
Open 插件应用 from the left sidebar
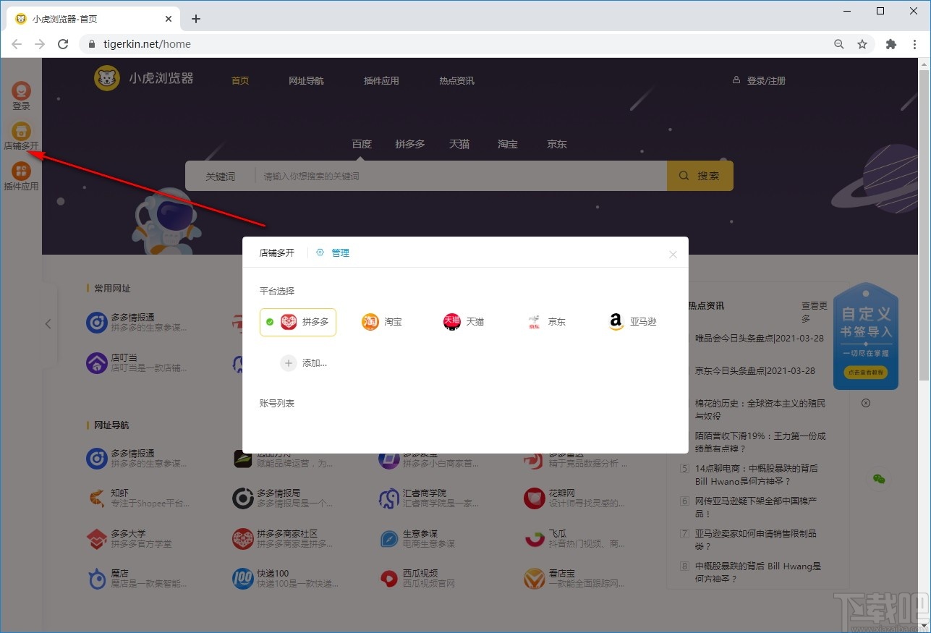click(x=21, y=176)
